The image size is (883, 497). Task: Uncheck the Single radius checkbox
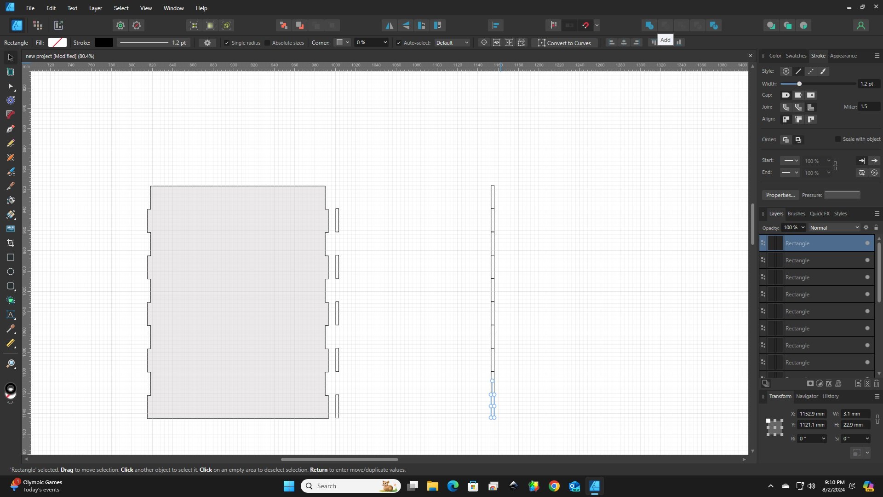coord(226,43)
